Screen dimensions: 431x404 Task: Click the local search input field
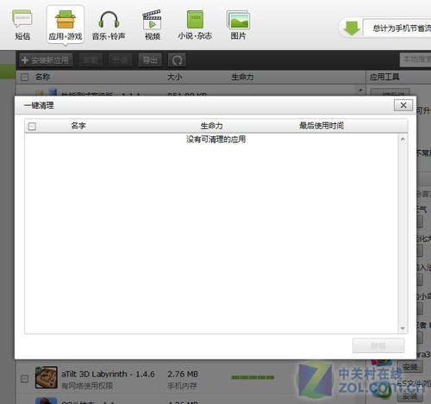[415, 59]
